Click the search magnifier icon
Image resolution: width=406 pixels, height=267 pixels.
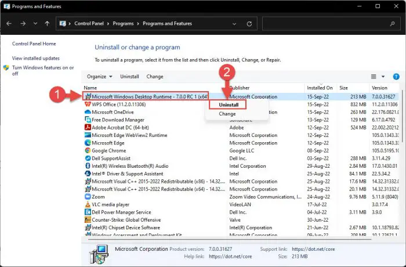(x=393, y=24)
